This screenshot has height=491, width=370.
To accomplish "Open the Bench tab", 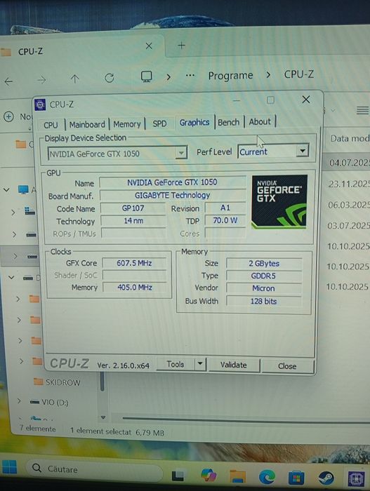I will (x=229, y=122).
